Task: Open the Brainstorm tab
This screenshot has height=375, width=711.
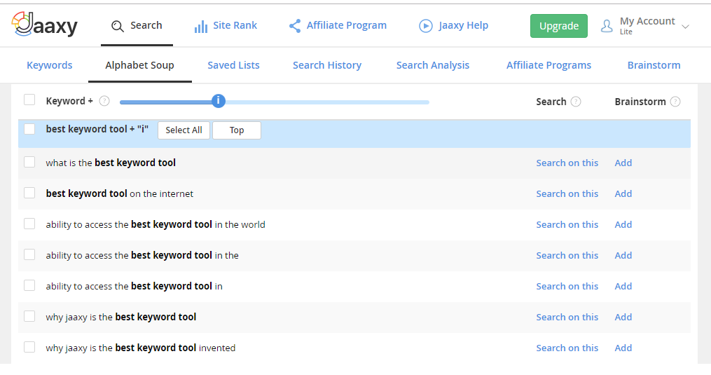Action: tap(654, 65)
